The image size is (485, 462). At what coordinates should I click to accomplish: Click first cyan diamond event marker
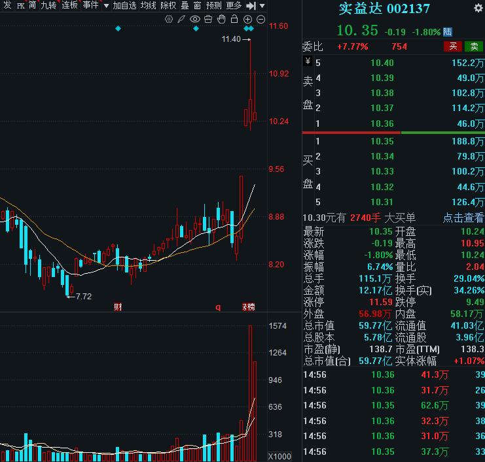[118, 29]
